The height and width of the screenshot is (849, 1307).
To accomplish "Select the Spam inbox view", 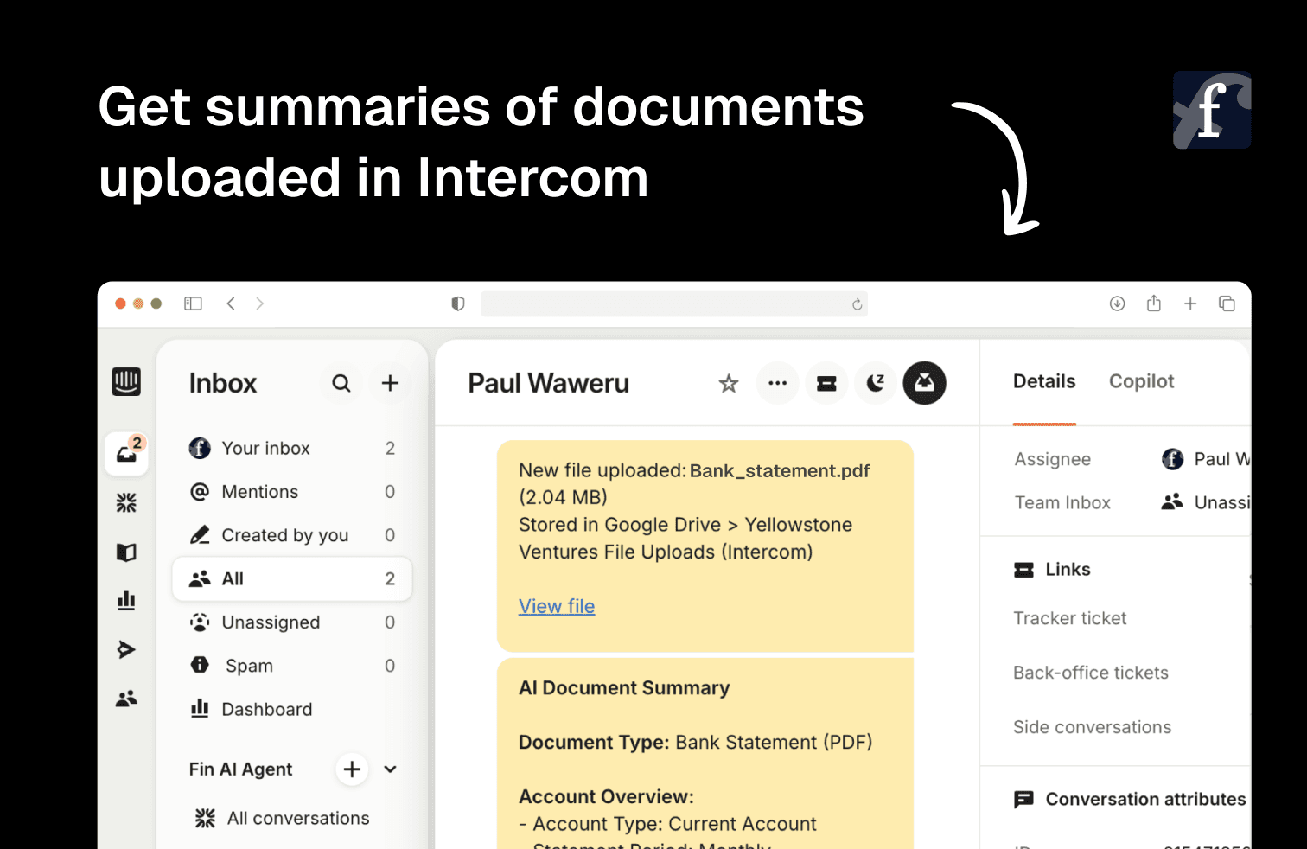I will 249,665.
